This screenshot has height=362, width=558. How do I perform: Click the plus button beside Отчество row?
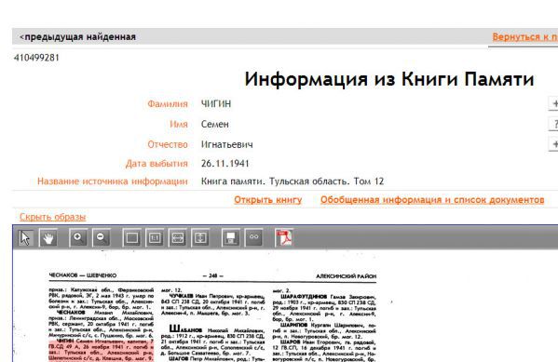click(x=553, y=144)
